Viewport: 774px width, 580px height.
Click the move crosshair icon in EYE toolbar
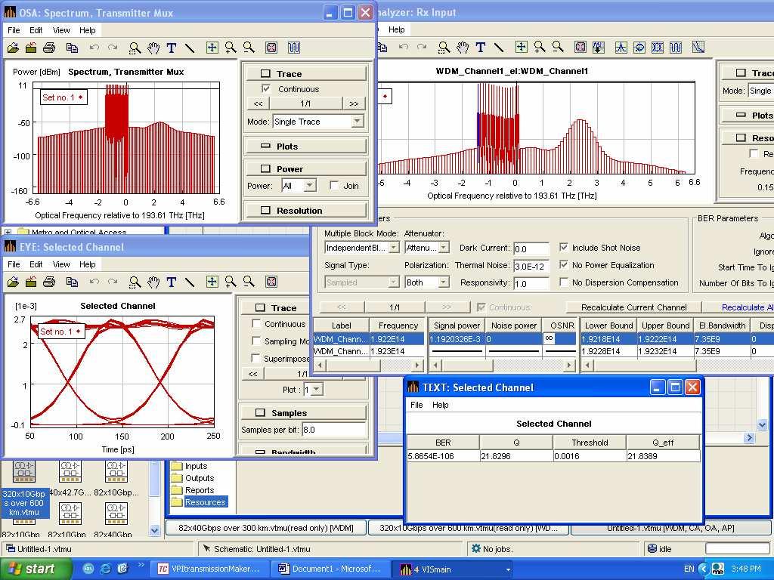tap(212, 282)
